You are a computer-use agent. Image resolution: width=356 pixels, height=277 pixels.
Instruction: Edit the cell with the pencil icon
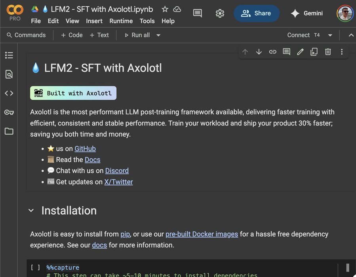300,52
